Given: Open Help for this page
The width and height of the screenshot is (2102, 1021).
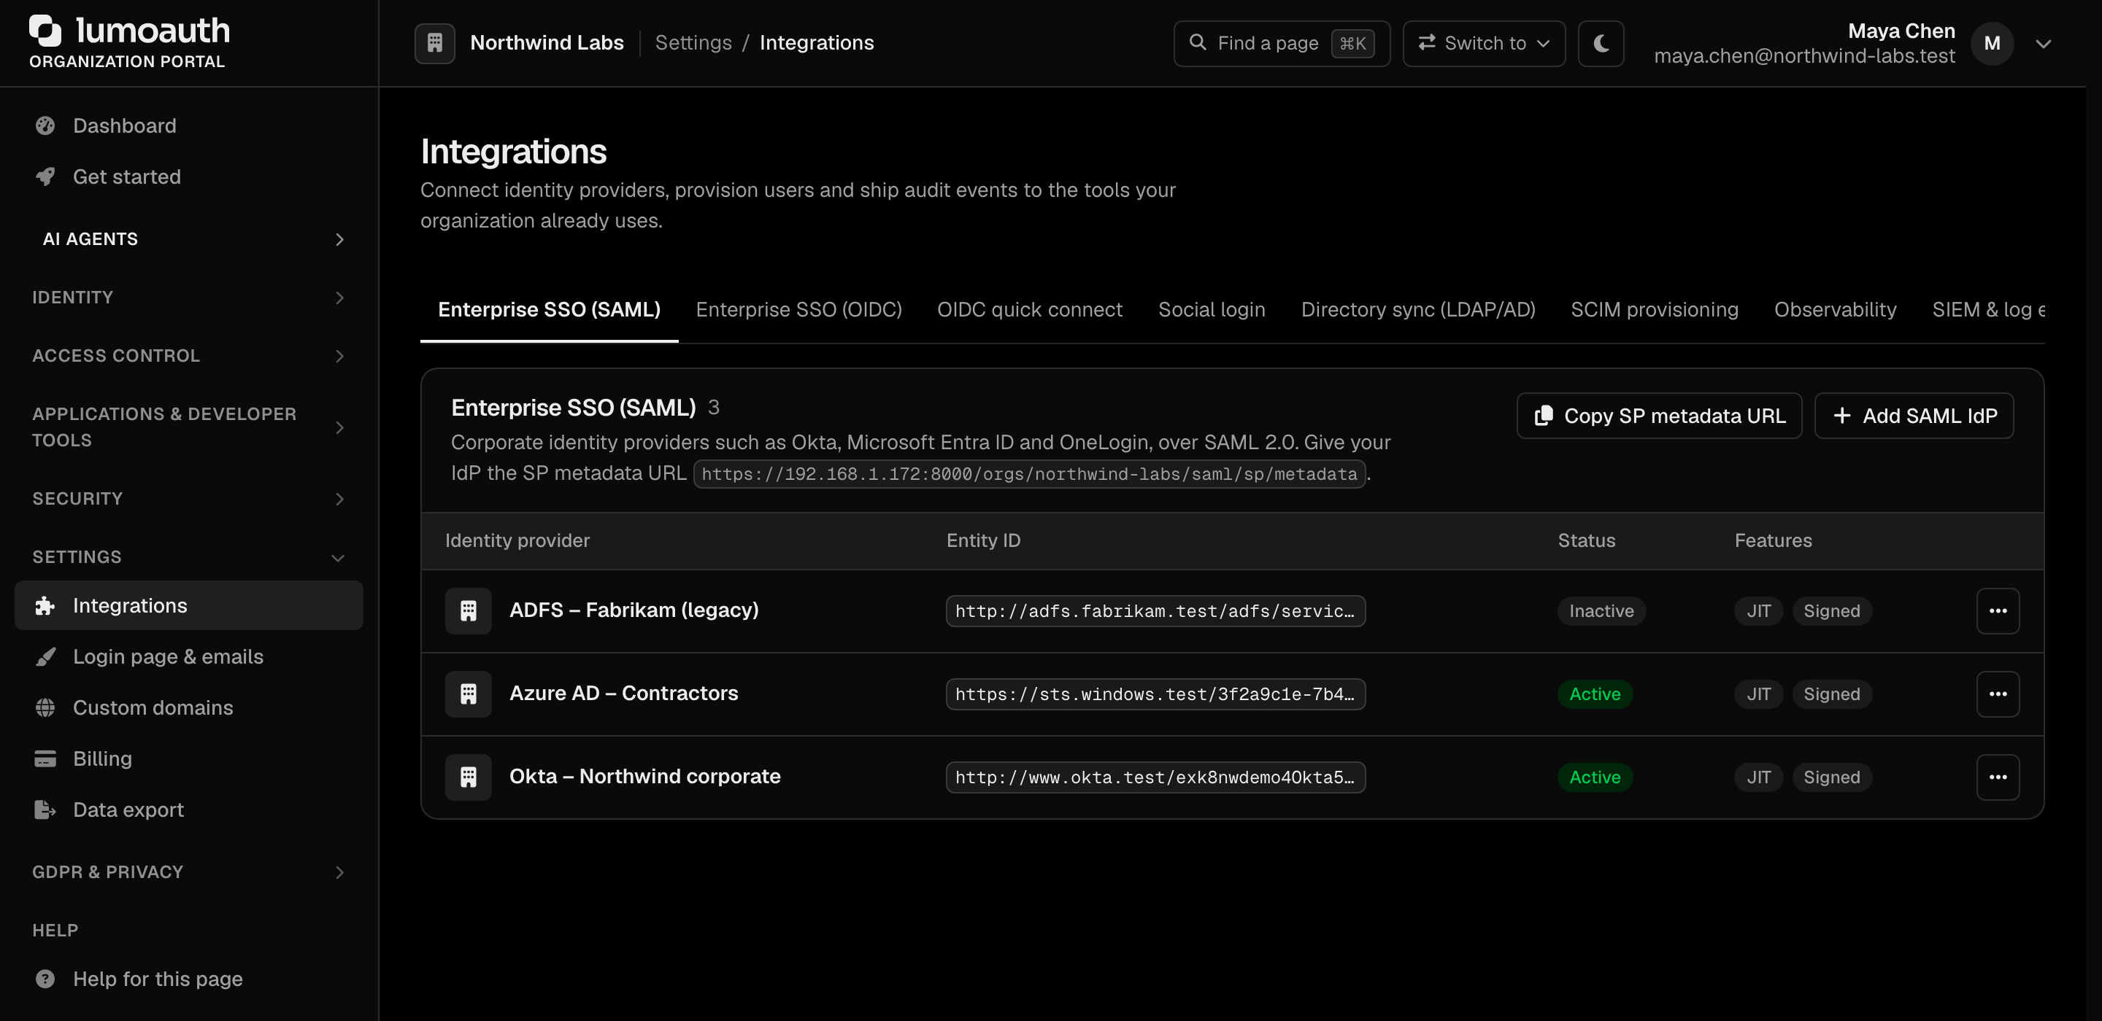Looking at the screenshot, I should [188, 979].
